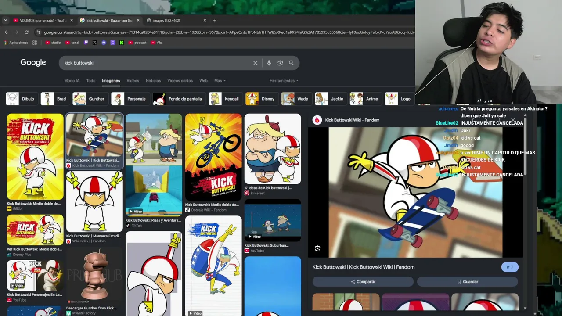Open the Twitch bookmark icon
The image size is (562, 316).
click(86, 43)
